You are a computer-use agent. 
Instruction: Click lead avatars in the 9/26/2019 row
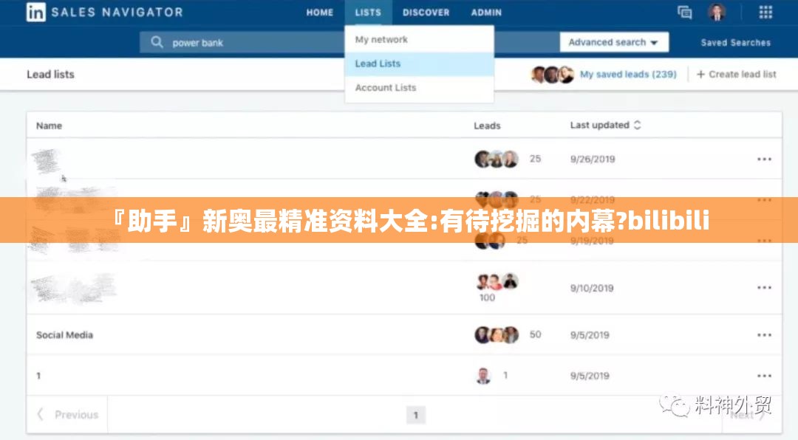[497, 159]
